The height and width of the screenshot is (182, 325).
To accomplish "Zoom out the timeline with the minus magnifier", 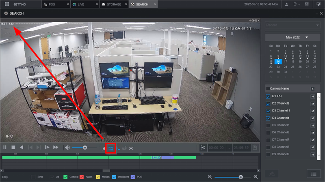I will [x=210, y=177].
